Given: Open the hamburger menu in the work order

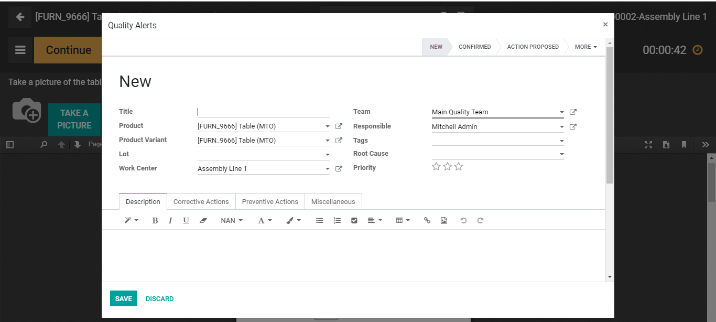Looking at the screenshot, I should 20,50.
